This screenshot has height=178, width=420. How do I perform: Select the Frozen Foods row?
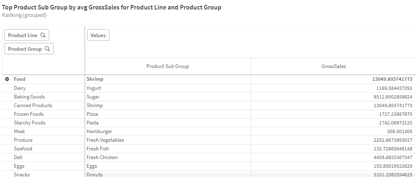28,114
